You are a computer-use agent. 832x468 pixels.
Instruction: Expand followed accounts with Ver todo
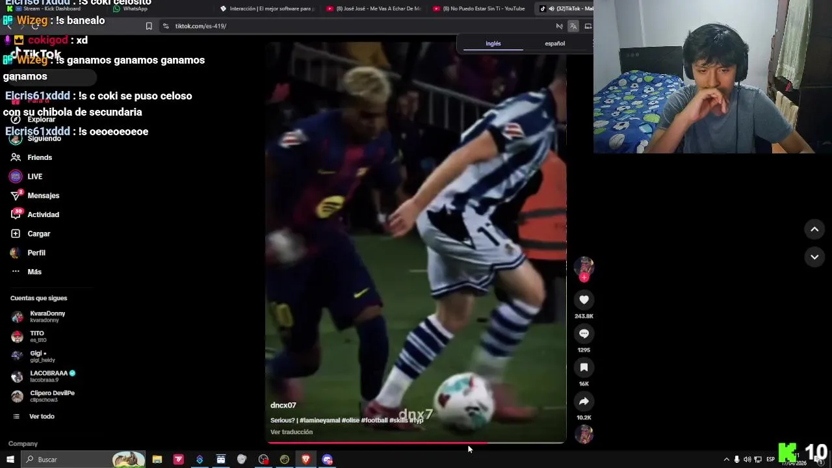(42, 416)
